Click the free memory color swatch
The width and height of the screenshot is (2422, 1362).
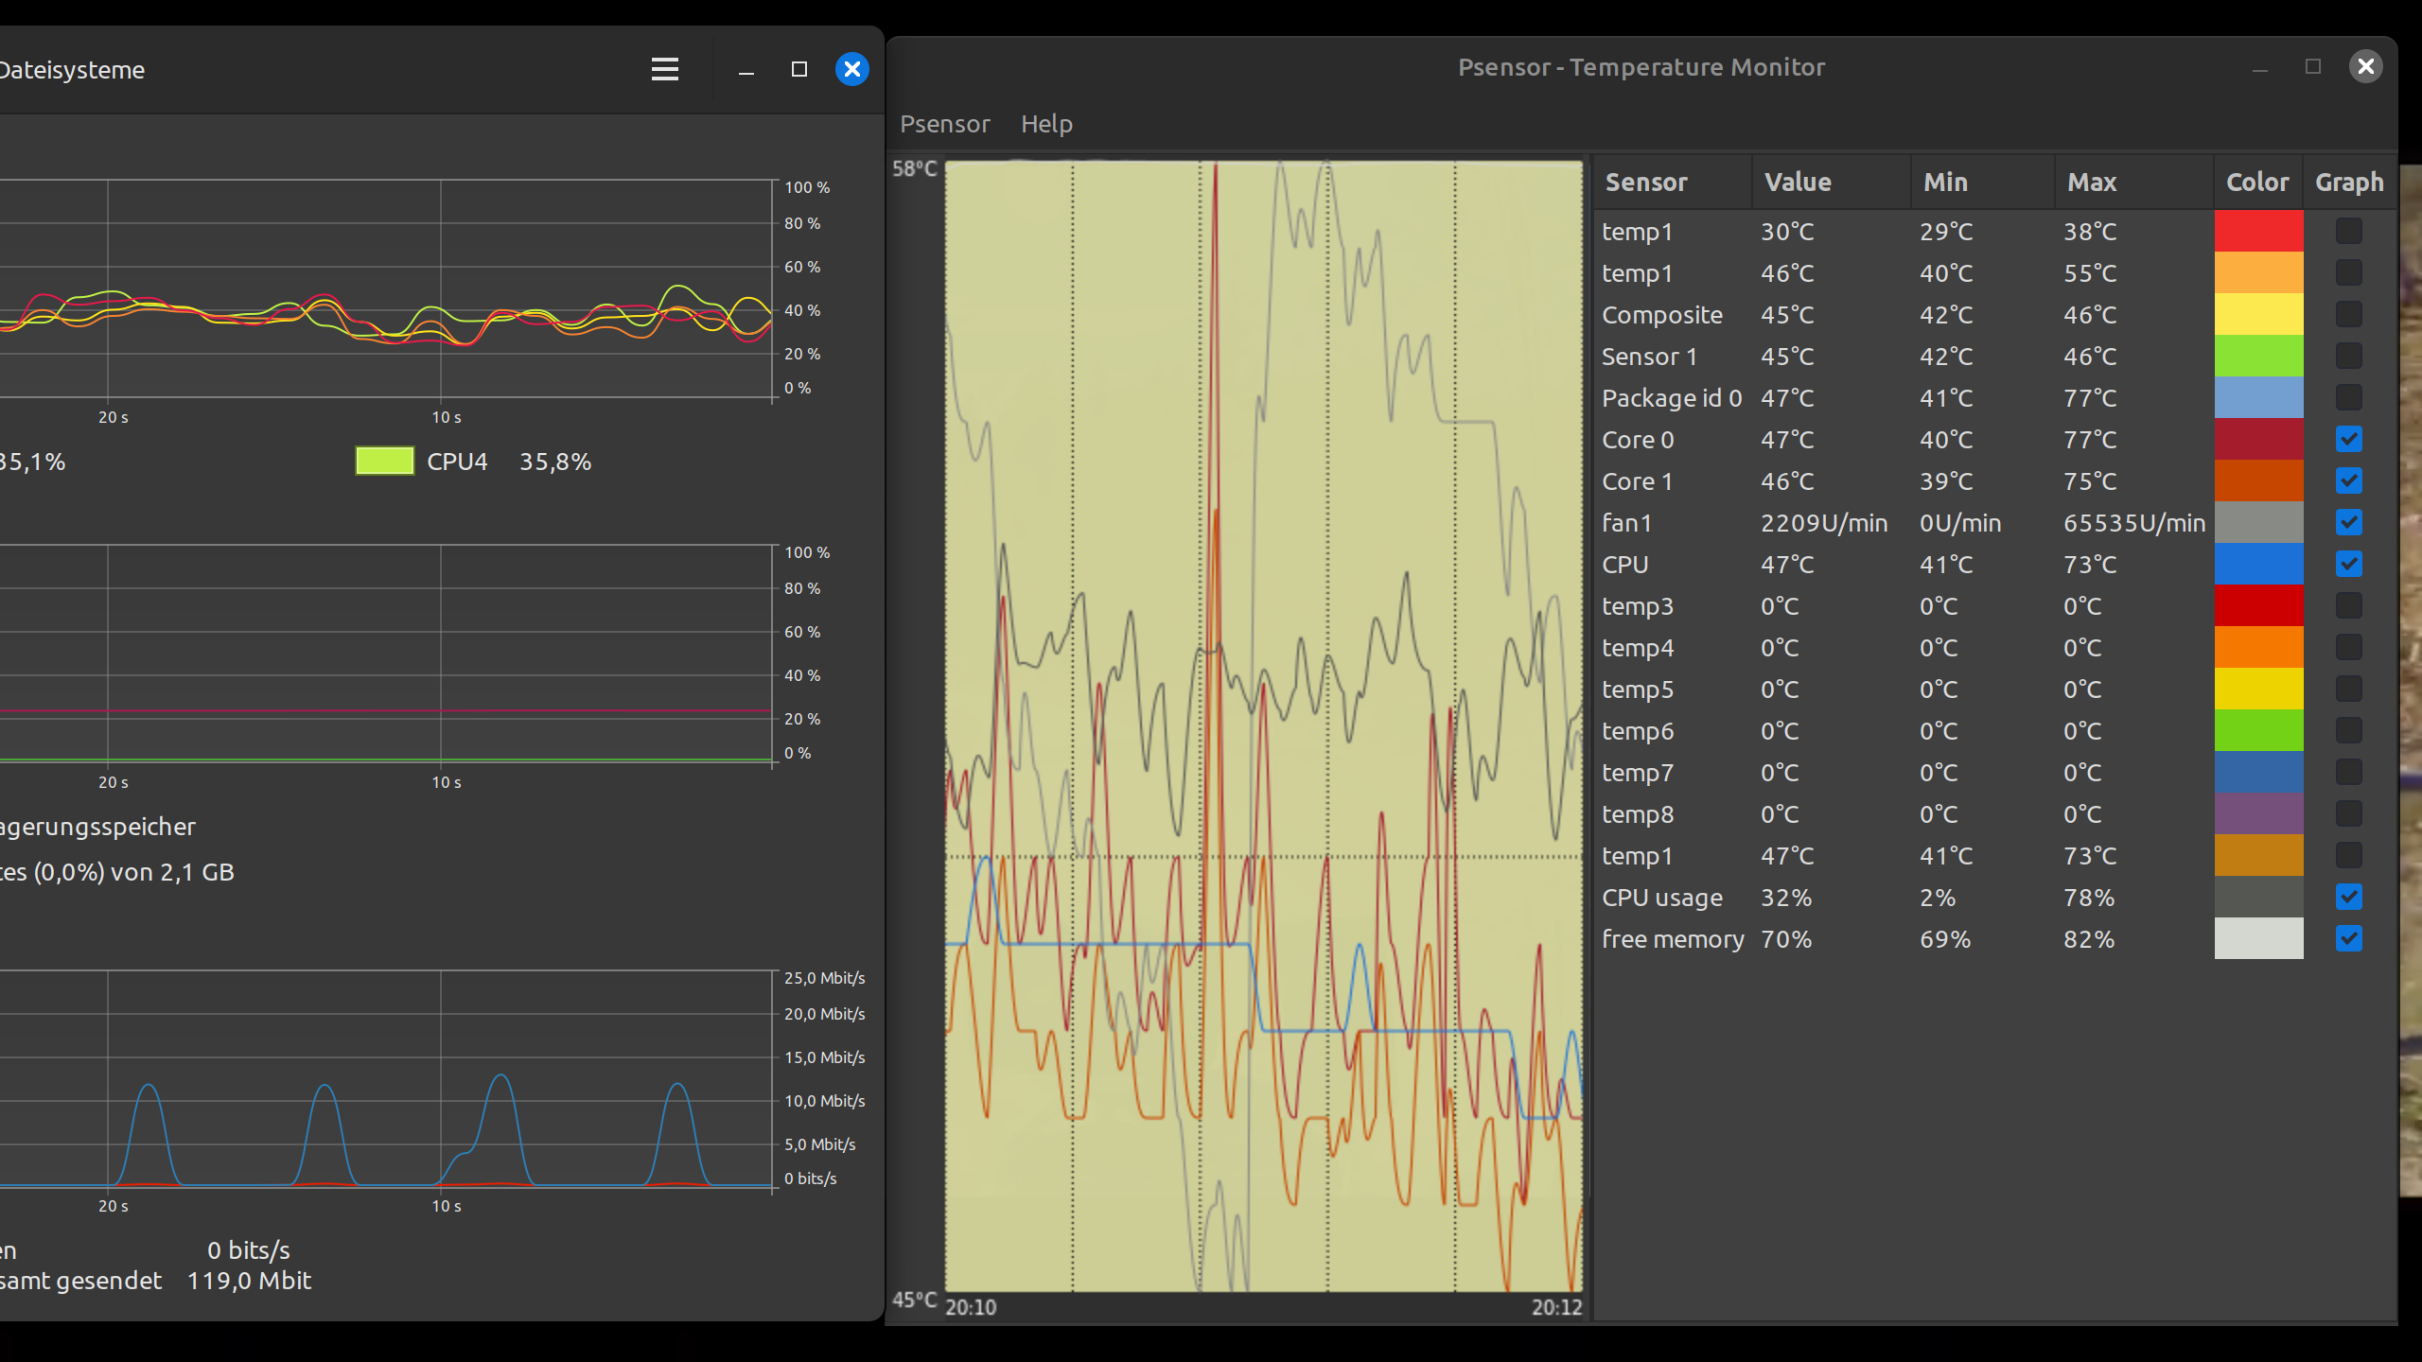tap(2258, 938)
